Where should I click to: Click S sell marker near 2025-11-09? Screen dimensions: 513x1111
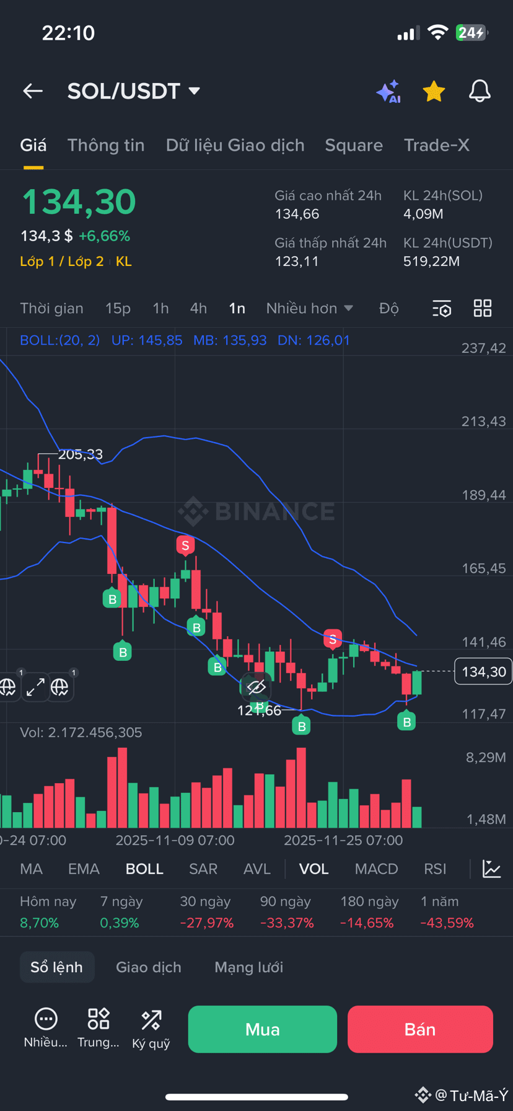tap(185, 546)
